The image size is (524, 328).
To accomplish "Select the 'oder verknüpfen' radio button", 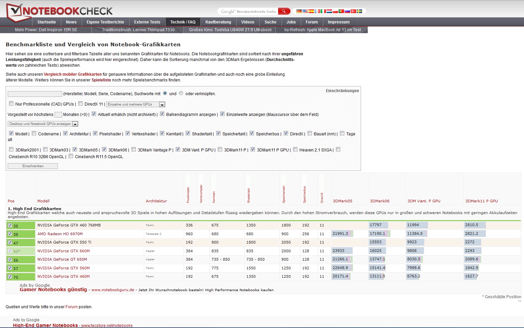I will tap(181, 93).
